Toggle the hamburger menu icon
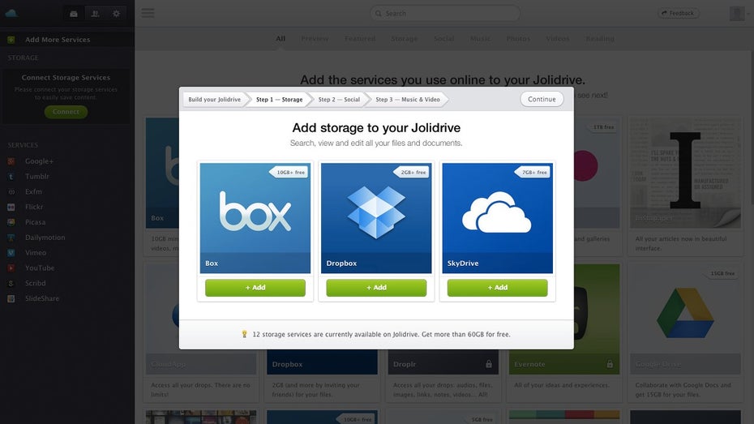Image resolution: width=754 pixels, height=424 pixels. click(x=148, y=13)
